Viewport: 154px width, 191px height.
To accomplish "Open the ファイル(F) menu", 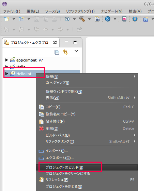I will (12, 11).
